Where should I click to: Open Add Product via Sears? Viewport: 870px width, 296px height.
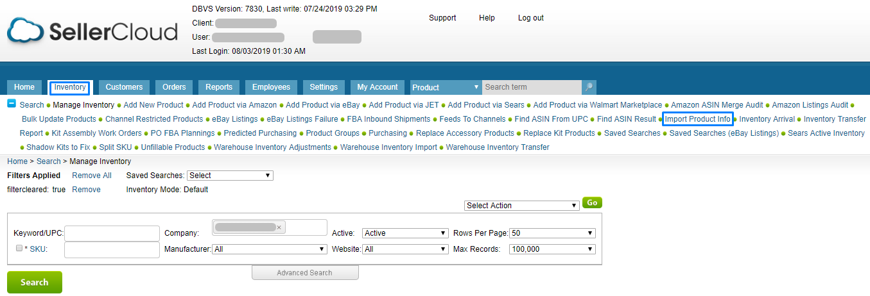(486, 105)
